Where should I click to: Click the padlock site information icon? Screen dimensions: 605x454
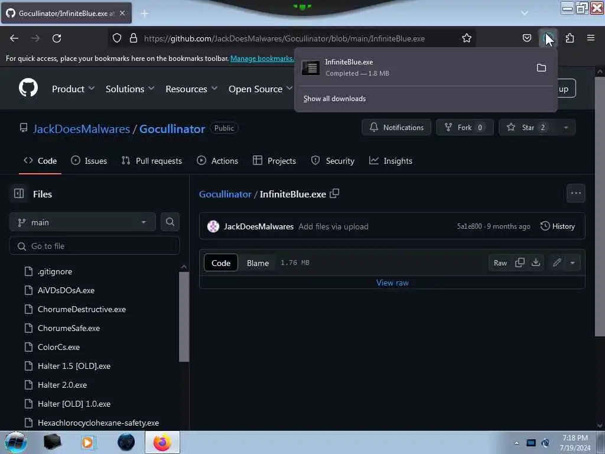pyautogui.click(x=133, y=38)
